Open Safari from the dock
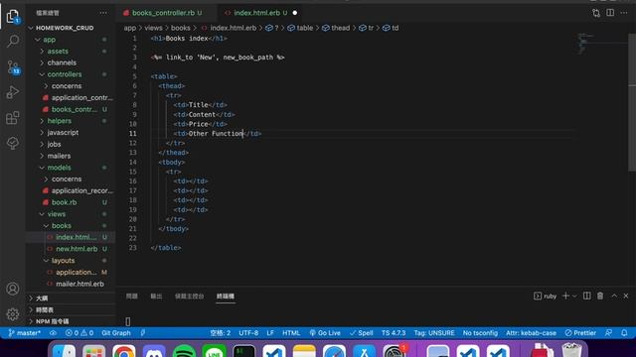Image resolution: width=636 pixels, height=357 pixels. coord(334,350)
